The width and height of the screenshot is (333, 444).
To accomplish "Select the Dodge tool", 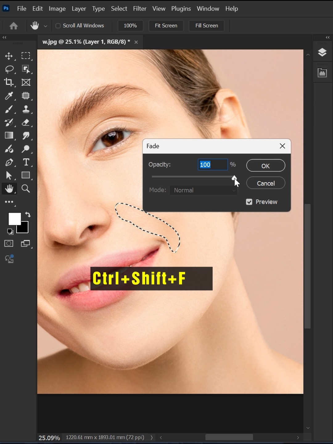I will (x=26, y=149).
